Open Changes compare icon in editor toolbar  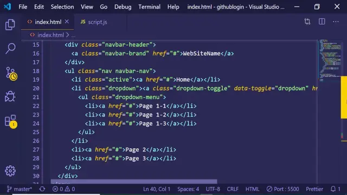[x=307, y=22]
